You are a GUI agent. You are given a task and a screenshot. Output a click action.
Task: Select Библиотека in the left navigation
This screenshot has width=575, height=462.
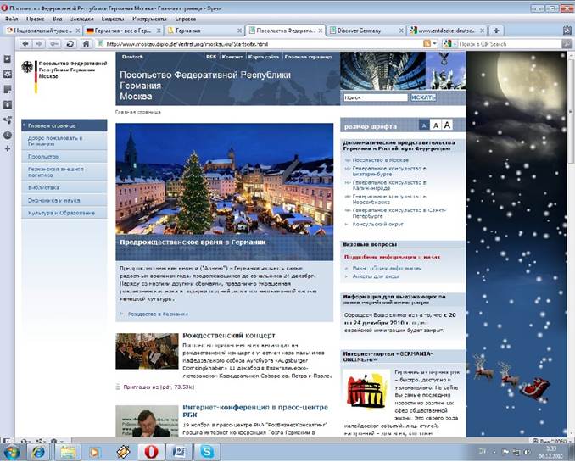coord(43,186)
